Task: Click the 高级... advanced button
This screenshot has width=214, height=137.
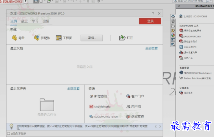Action: click(91, 38)
